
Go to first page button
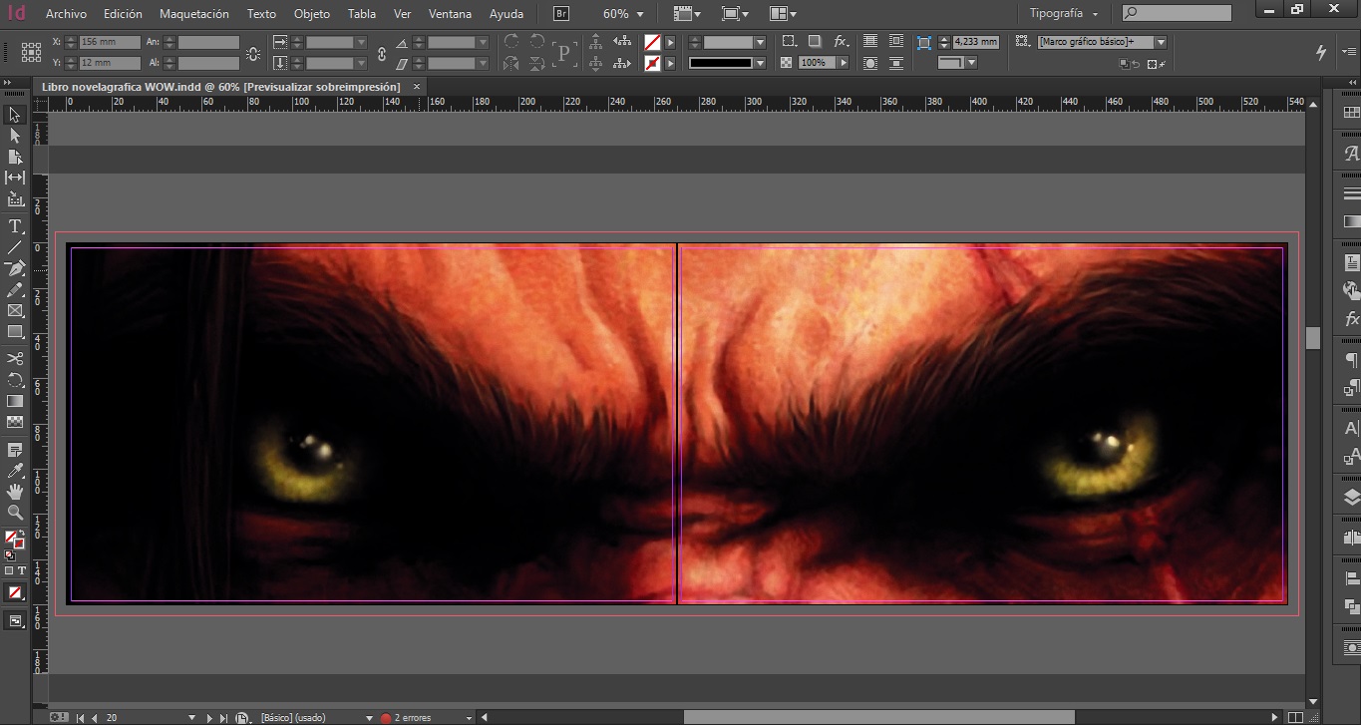pyautogui.click(x=81, y=717)
